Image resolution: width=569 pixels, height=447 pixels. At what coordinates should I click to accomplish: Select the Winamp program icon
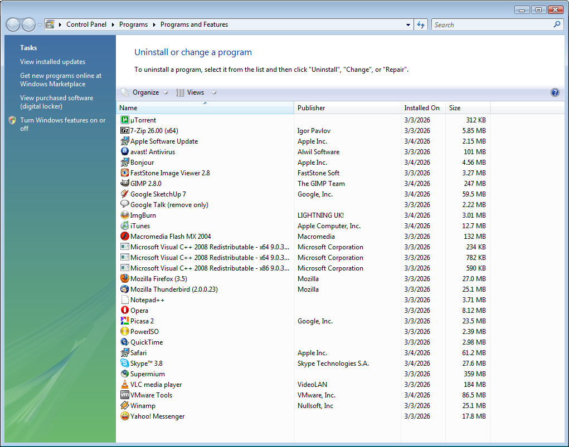coord(124,405)
